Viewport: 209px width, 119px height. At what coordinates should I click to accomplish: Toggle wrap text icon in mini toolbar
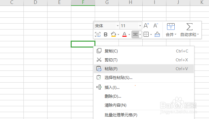98,34
